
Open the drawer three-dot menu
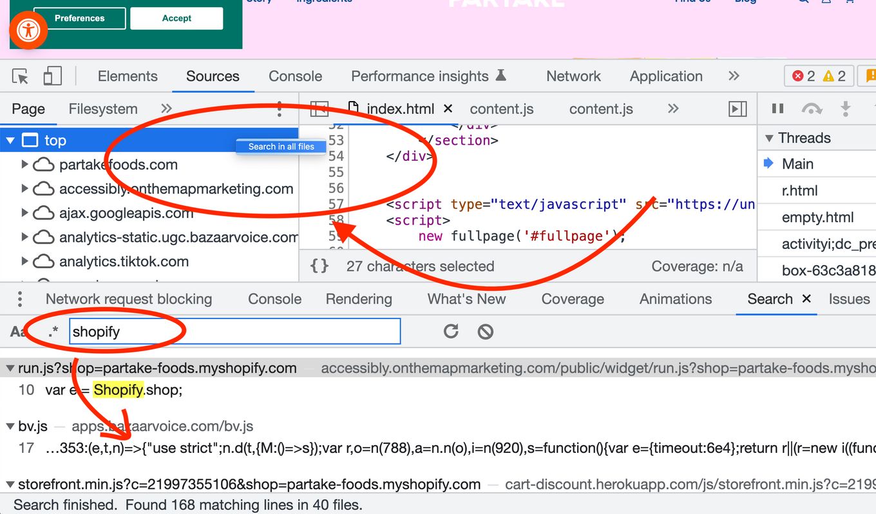20,299
